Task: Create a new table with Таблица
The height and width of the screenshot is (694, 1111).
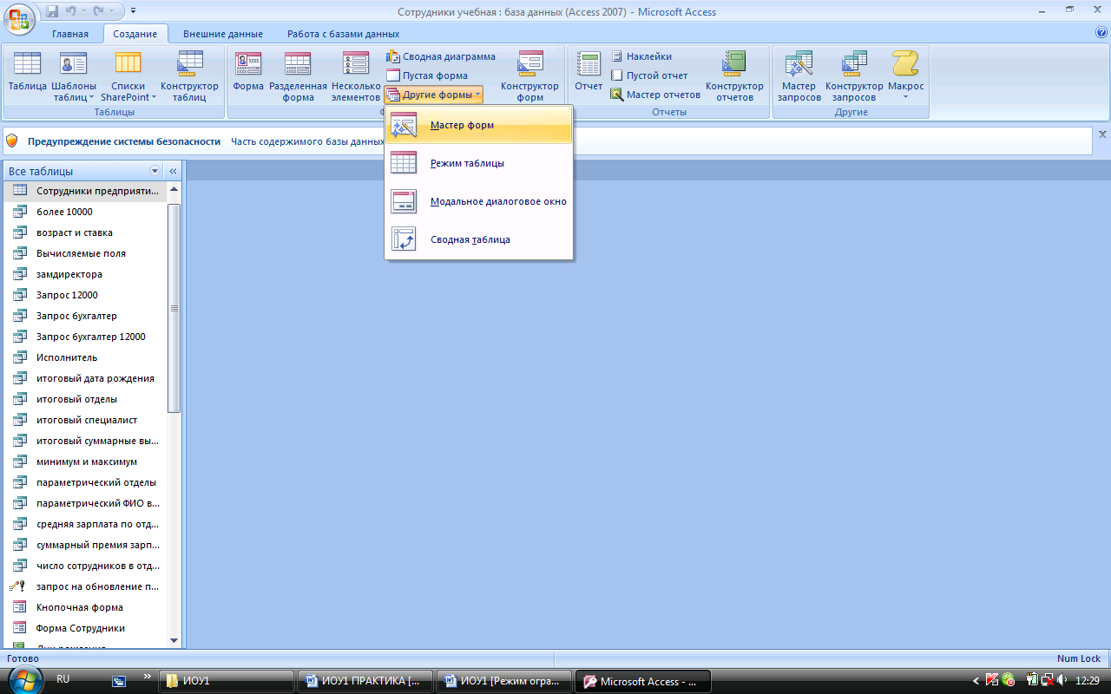Action: tap(28, 75)
